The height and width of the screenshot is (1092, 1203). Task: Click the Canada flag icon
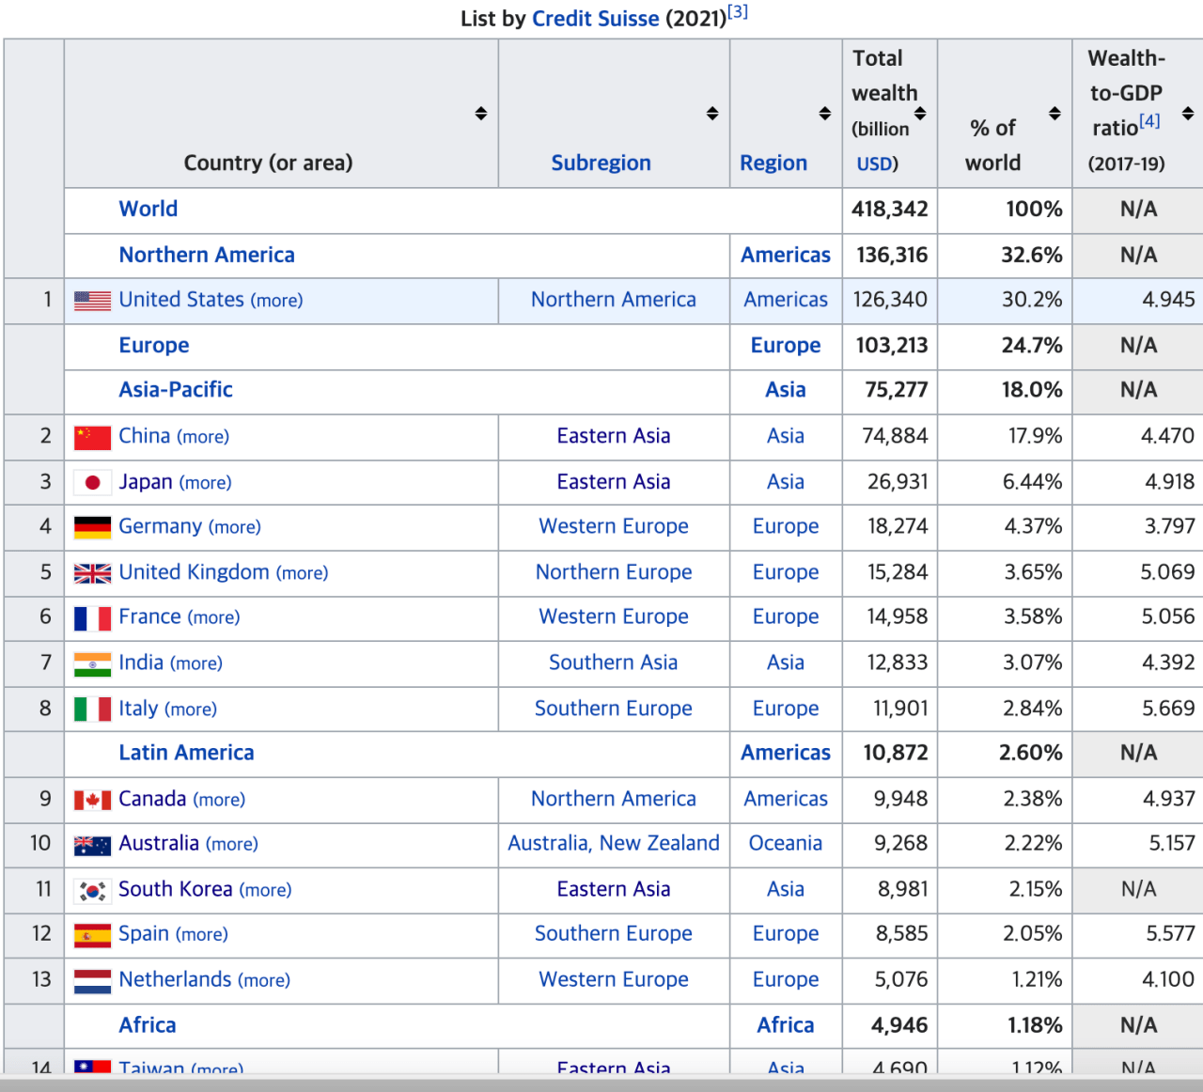[92, 800]
